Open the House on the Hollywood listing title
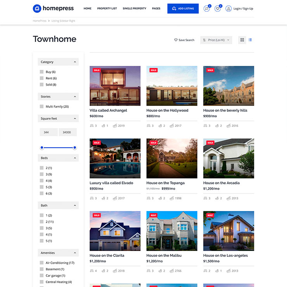Screen dimensions: 287x287 167,110
